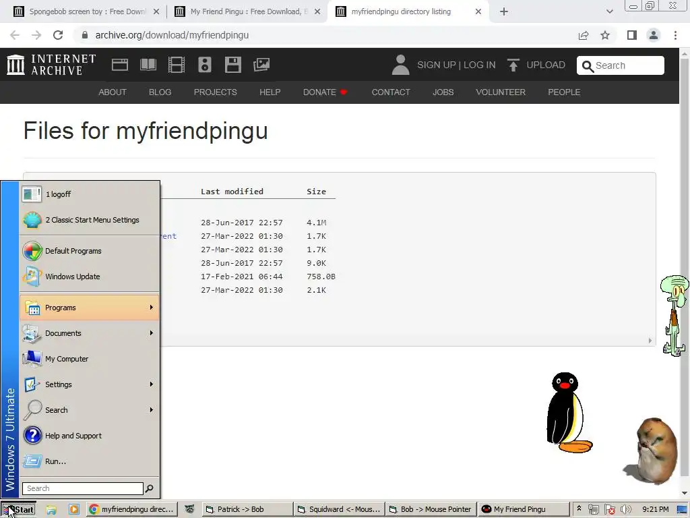Click the Start menu search magnifier icon
This screenshot has height=518, width=690.
coord(150,488)
